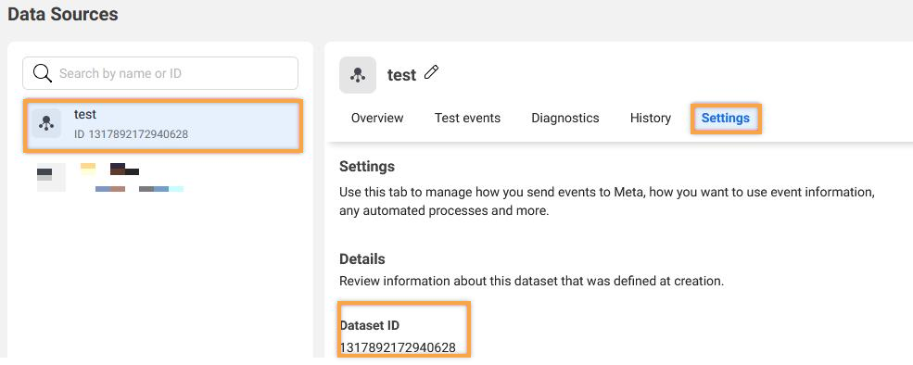Click the pencil icon to rename test

(x=431, y=73)
